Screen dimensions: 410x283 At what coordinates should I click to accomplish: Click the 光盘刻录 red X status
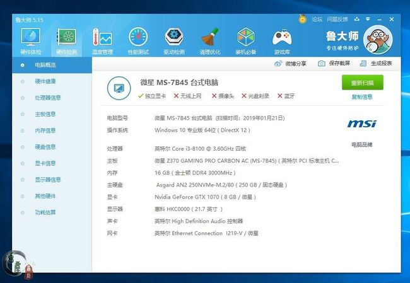pos(255,96)
